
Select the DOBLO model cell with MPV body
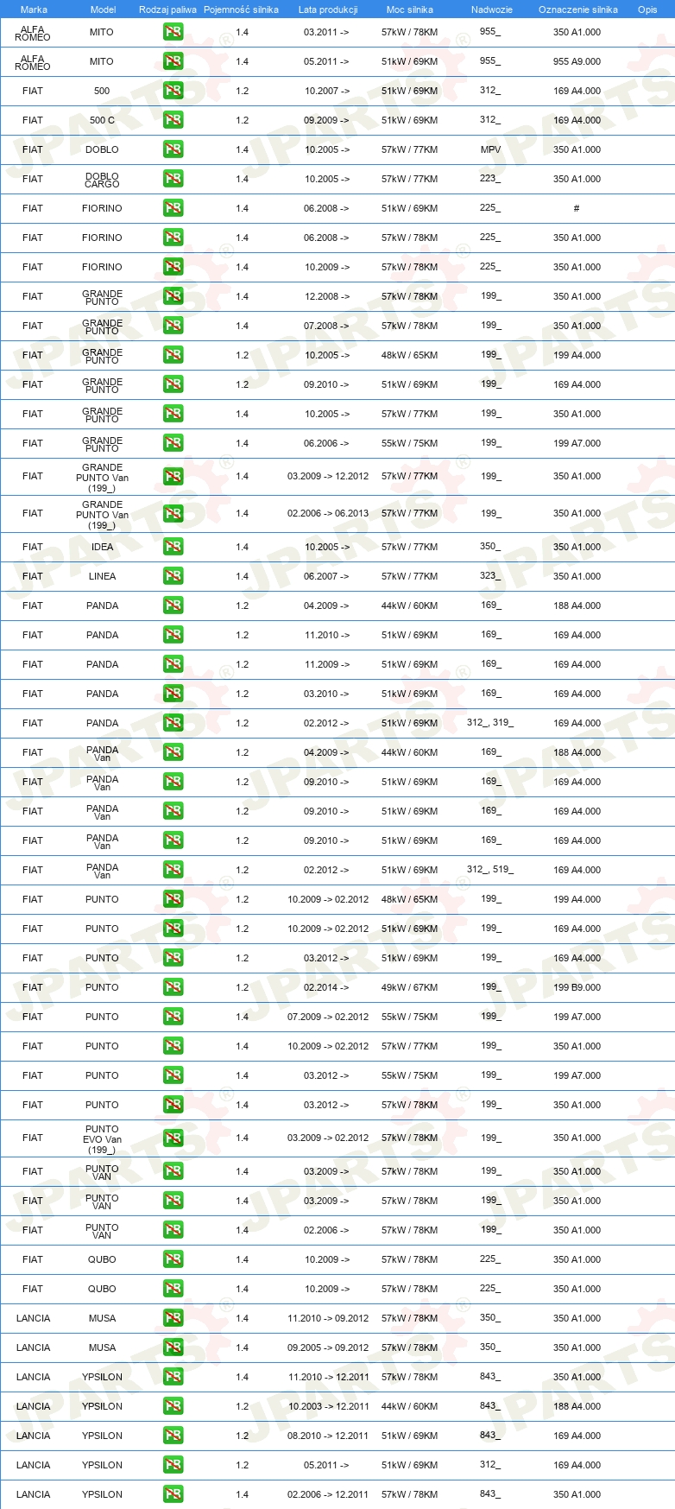pyautogui.click(x=102, y=149)
